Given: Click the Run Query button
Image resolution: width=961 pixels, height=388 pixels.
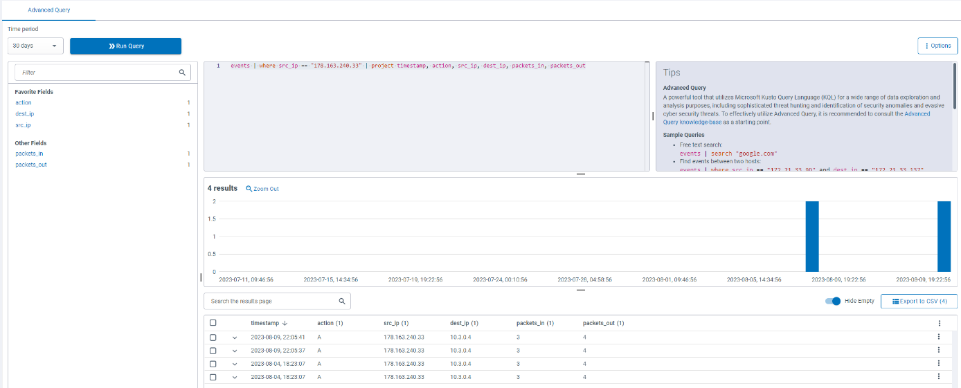Looking at the screenshot, I should point(125,46).
